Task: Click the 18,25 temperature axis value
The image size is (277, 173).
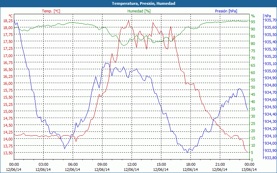Action: (8, 21)
